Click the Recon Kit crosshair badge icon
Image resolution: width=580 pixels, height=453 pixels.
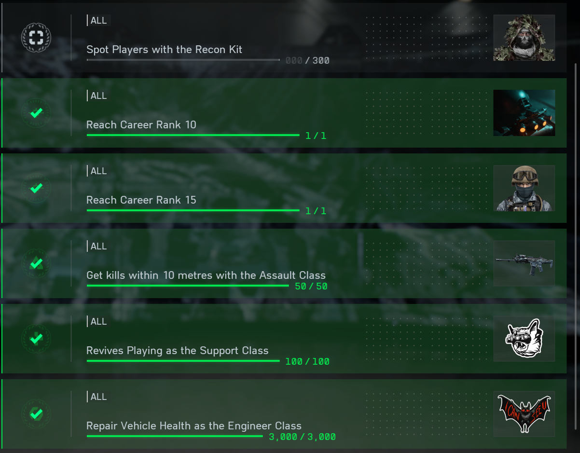tap(36, 38)
